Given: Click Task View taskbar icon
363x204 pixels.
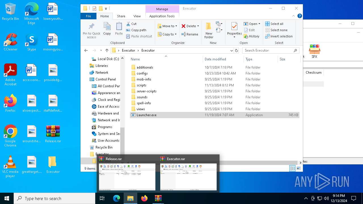Looking at the screenshot, I should point(102,198).
